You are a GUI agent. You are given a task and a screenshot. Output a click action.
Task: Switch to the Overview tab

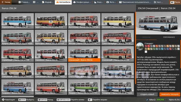[x=146, y=37]
